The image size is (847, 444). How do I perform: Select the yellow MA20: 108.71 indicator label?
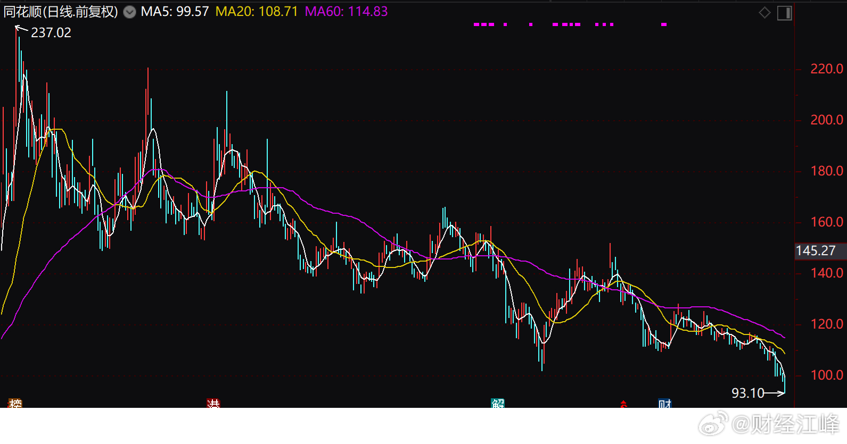click(257, 12)
